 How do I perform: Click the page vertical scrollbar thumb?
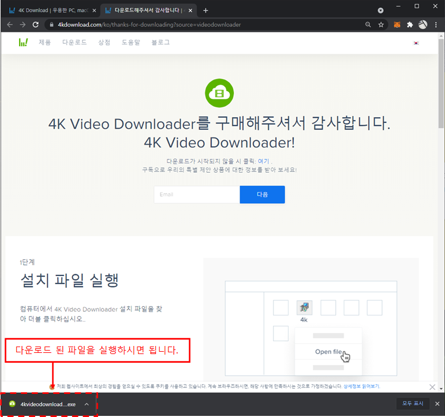[x=441, y=83]
